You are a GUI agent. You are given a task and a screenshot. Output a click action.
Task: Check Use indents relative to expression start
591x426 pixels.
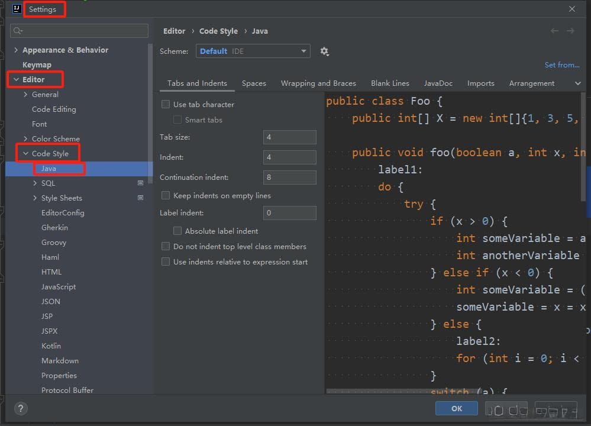click(166, 262)
